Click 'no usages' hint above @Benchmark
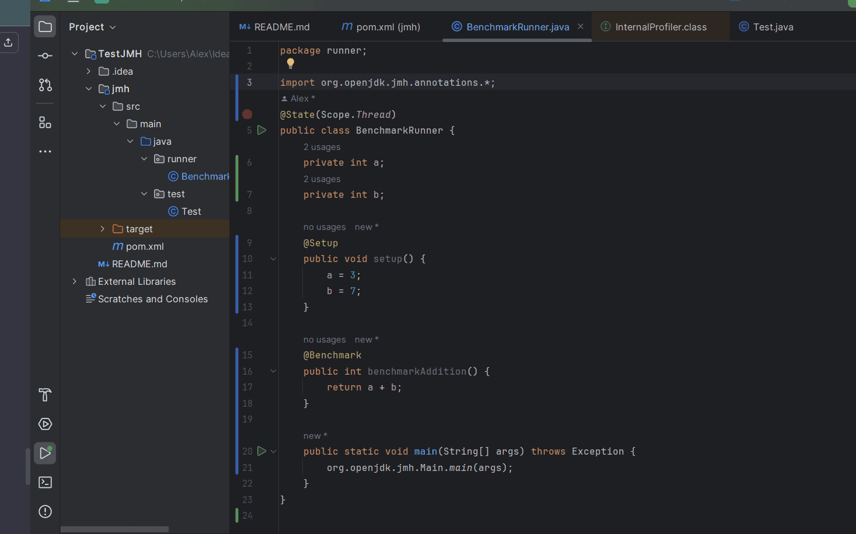The image size is (856, 534). tap(324, 340)
